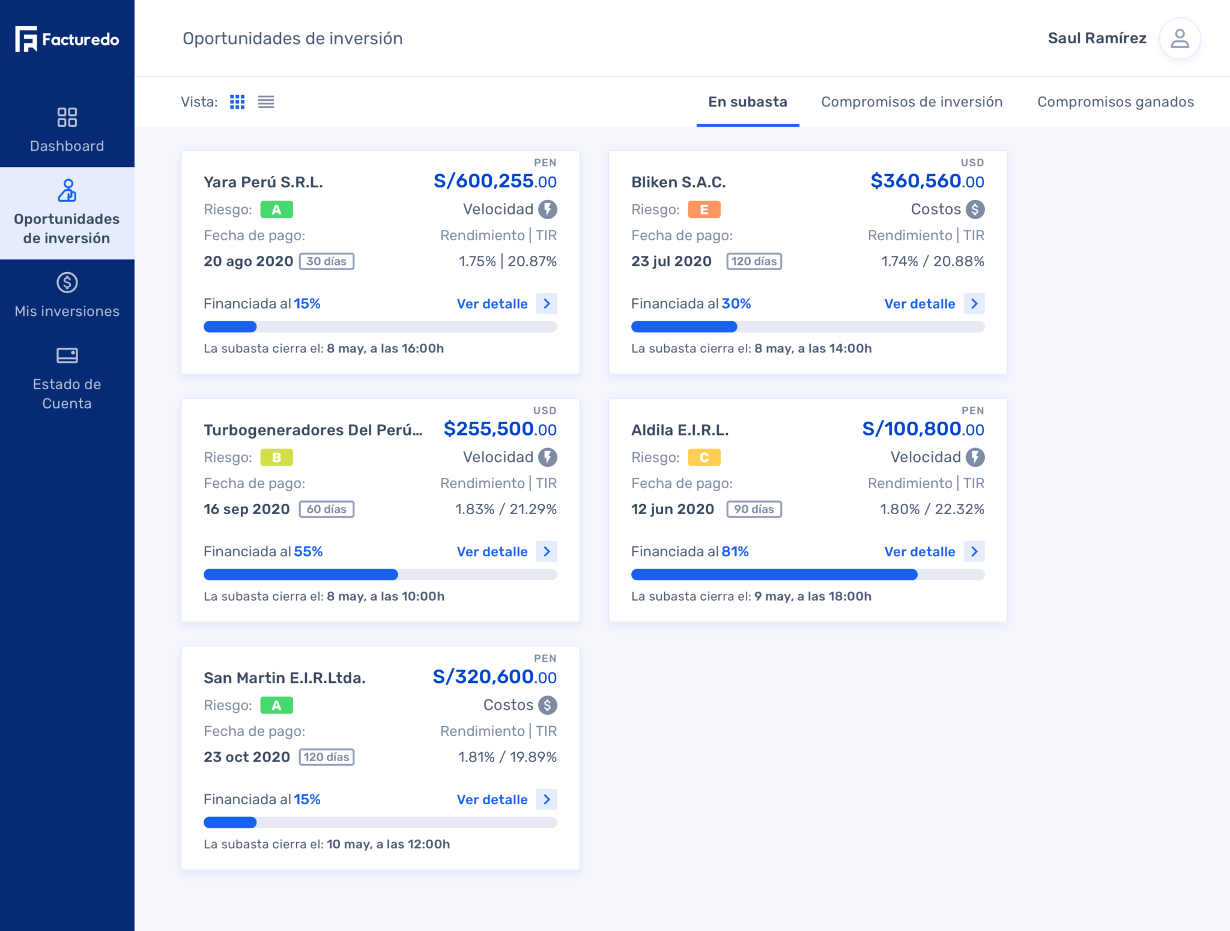Open Mis inversiones menu label
Screen dimensions: 1230x931
click(x=67, y=311)
